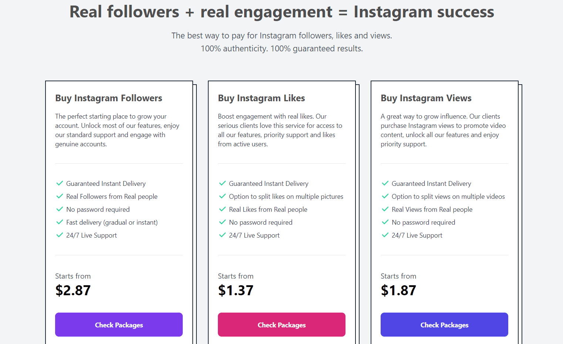563x344 pixels.
Task: Click the $2.87 followers starting price
Action: 73,290
